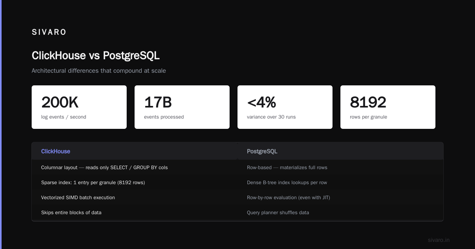Click the 'Columnar layout' row text
The width and height of the screenshot is (475, 249).
(104, 168)
